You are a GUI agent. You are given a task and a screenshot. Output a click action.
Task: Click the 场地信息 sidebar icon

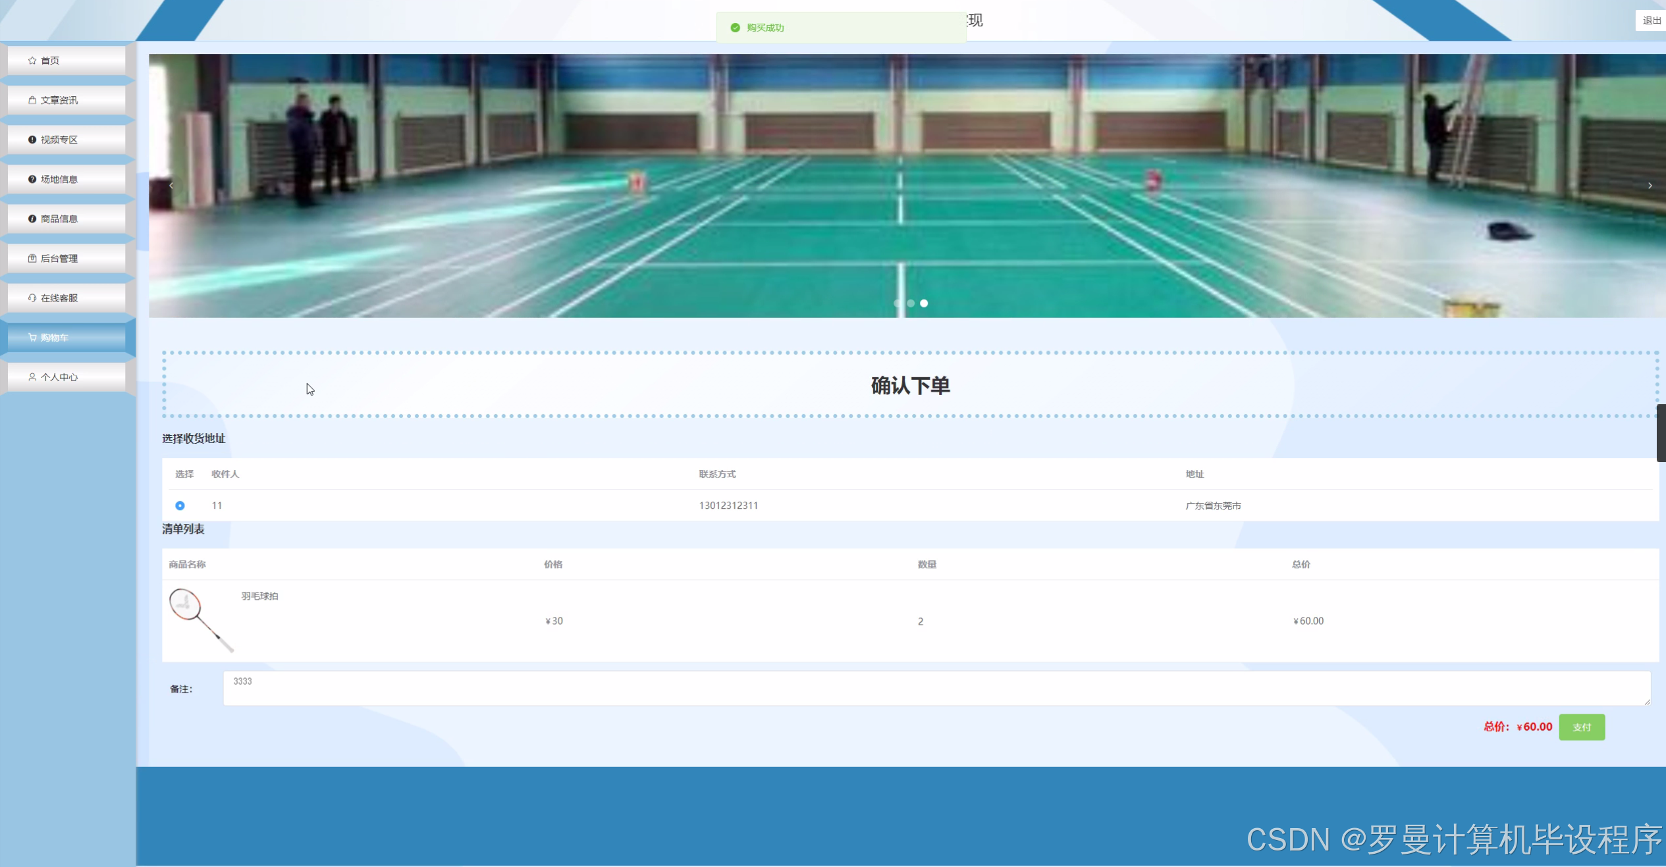(32, 179)
